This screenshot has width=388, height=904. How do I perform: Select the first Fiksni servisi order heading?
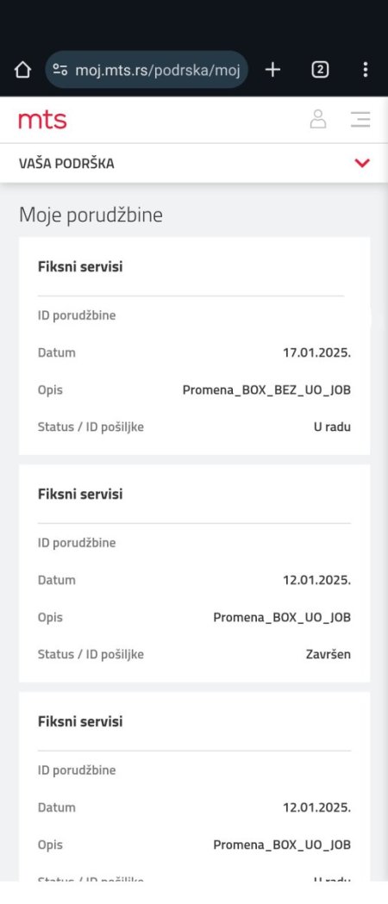point(80,267)
